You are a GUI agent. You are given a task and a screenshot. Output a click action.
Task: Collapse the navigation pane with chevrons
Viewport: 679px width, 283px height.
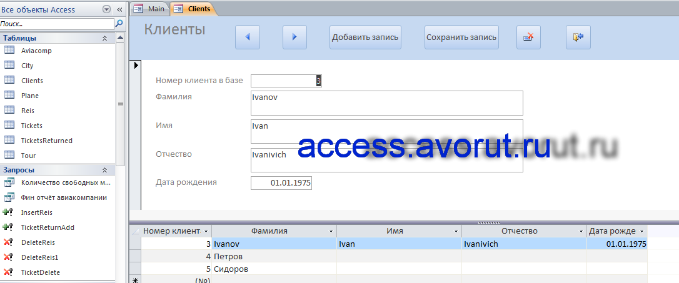pyautogui.click(x=119, y=9)
